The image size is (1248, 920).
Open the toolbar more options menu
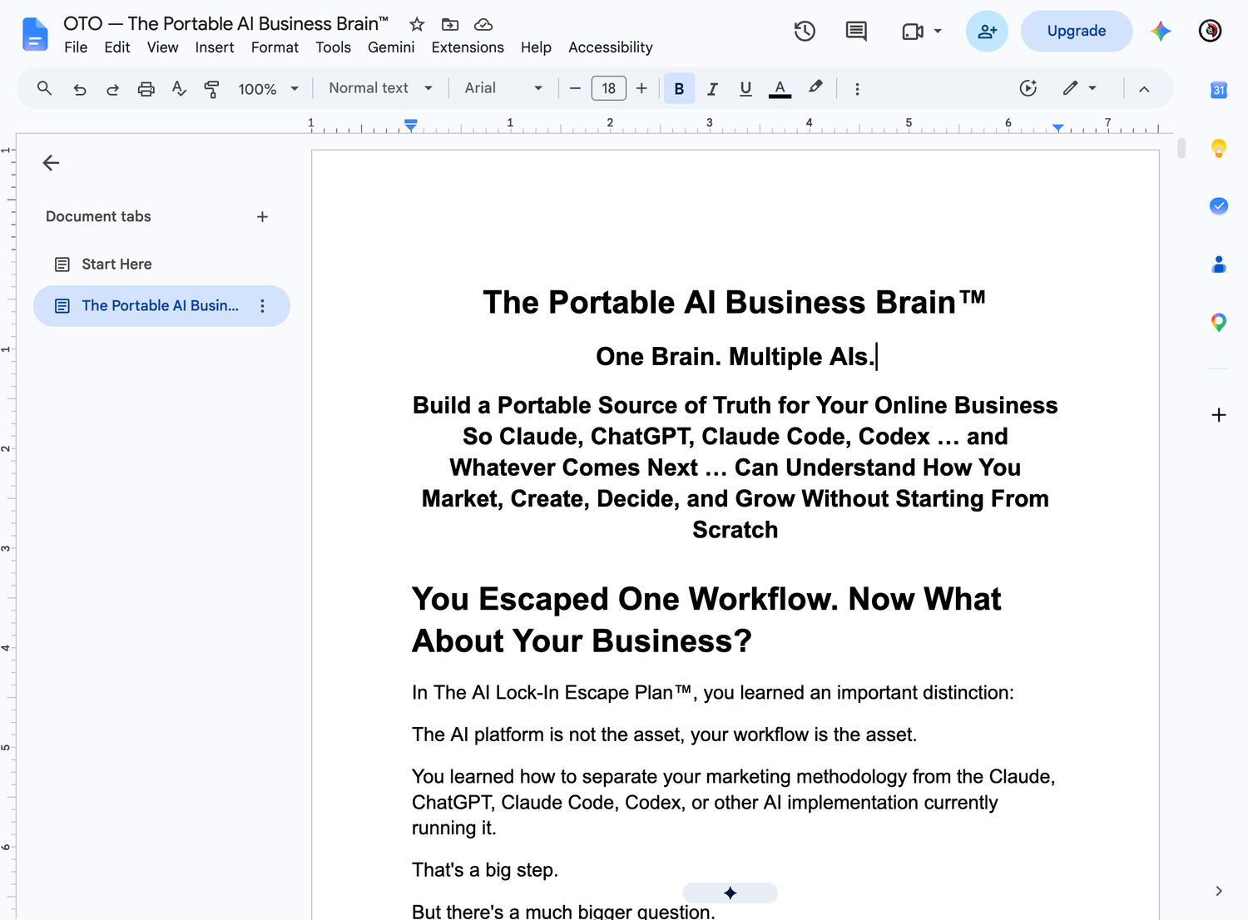857,88
